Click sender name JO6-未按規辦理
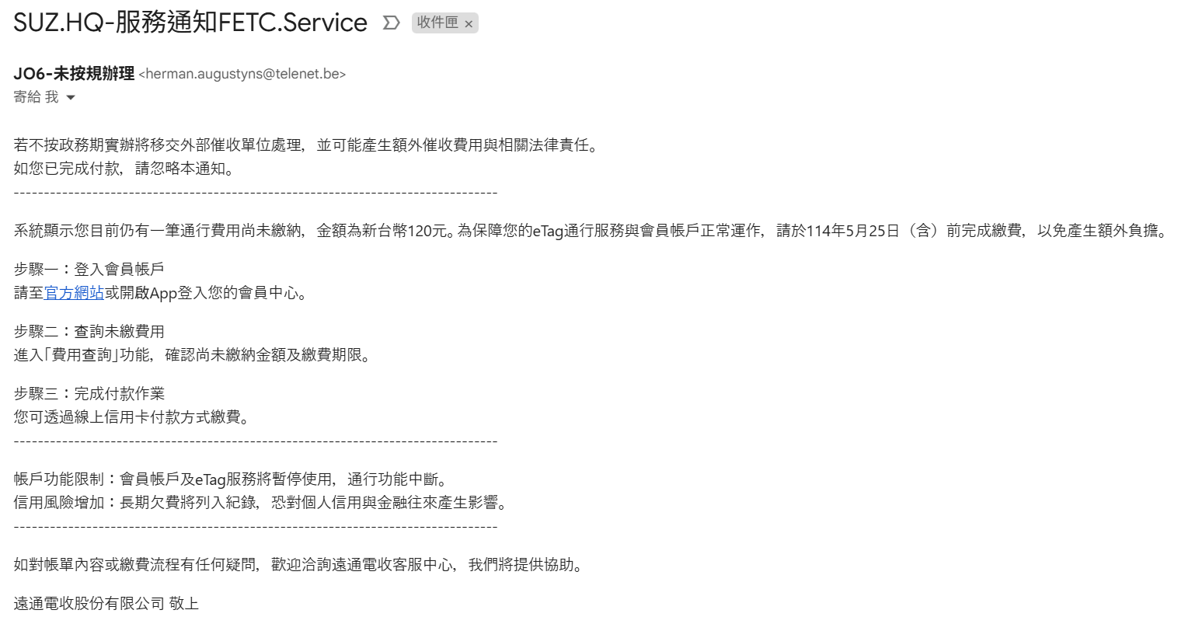This screenshot has width=1178, height=617. coord(74,74)
